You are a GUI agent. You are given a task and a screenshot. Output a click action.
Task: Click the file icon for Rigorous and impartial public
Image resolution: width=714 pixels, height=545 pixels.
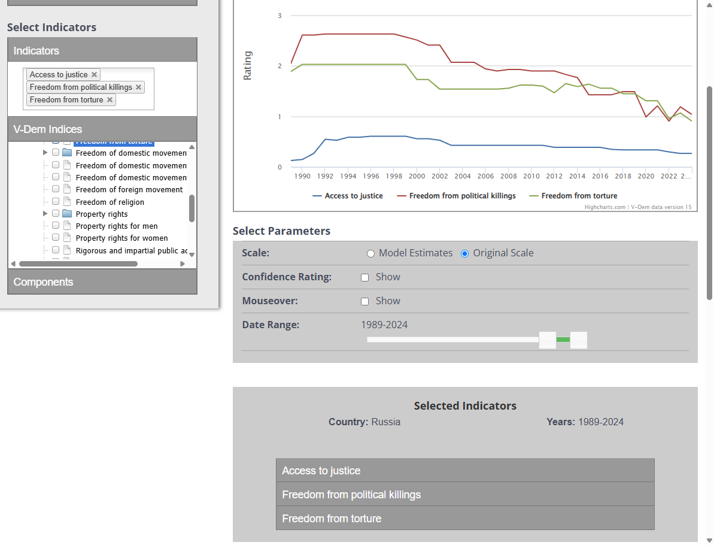67,250
